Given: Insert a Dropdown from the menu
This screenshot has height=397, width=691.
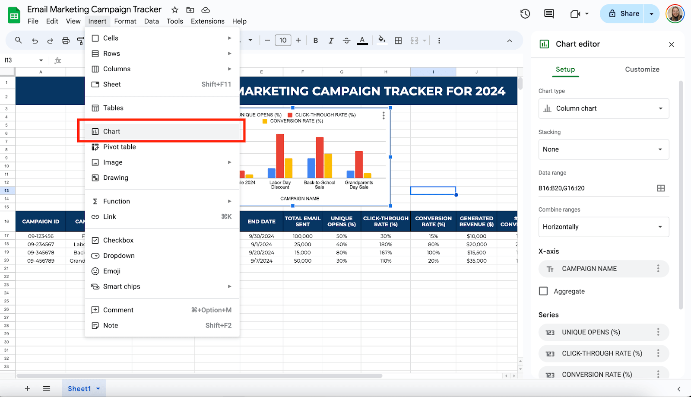Looking at the screenshot, I should 162,256.
